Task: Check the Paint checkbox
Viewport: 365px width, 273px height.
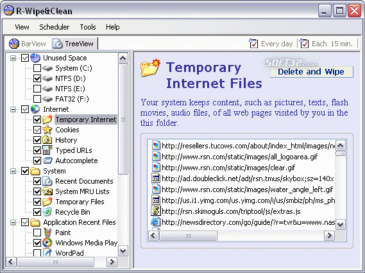Action: pos(37,233)
